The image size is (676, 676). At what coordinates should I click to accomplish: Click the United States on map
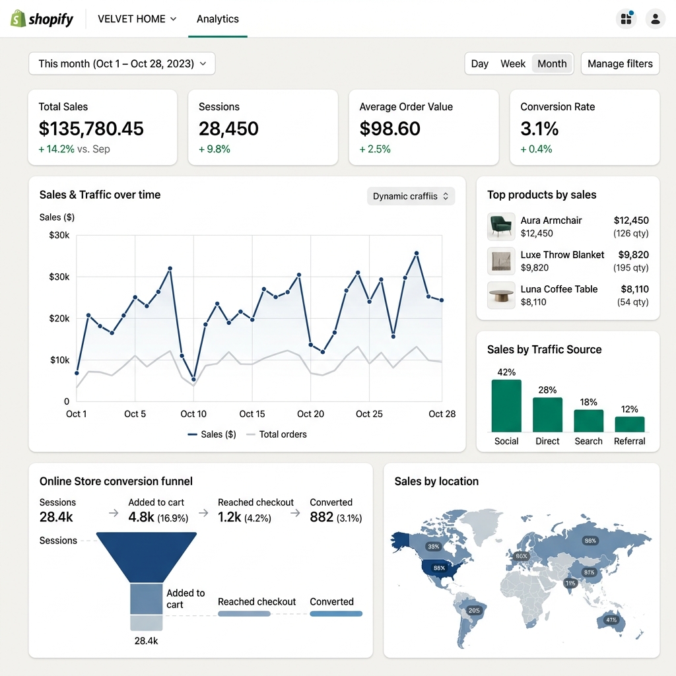(x=438, y=568)
